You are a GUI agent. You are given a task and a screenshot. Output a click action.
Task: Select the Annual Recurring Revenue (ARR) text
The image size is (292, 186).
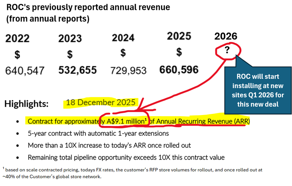(x=201, y=121)
